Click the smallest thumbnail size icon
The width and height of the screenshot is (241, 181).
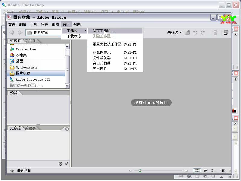click(x=130, y=170)
